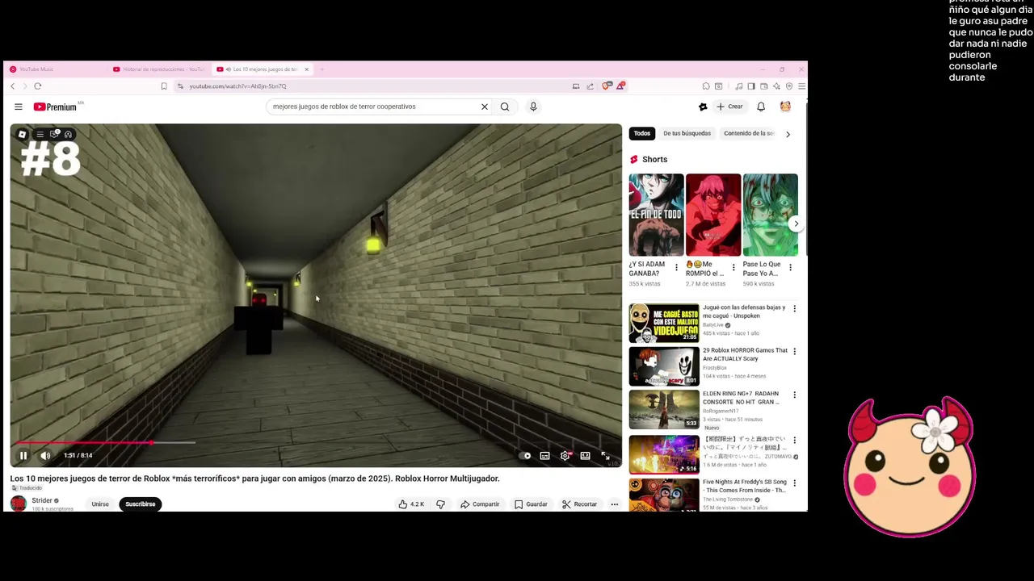Go to YouTube Premium home logo
Image resolution: width=1034 pixels, height=581 pixels.
tap(55, 107)
